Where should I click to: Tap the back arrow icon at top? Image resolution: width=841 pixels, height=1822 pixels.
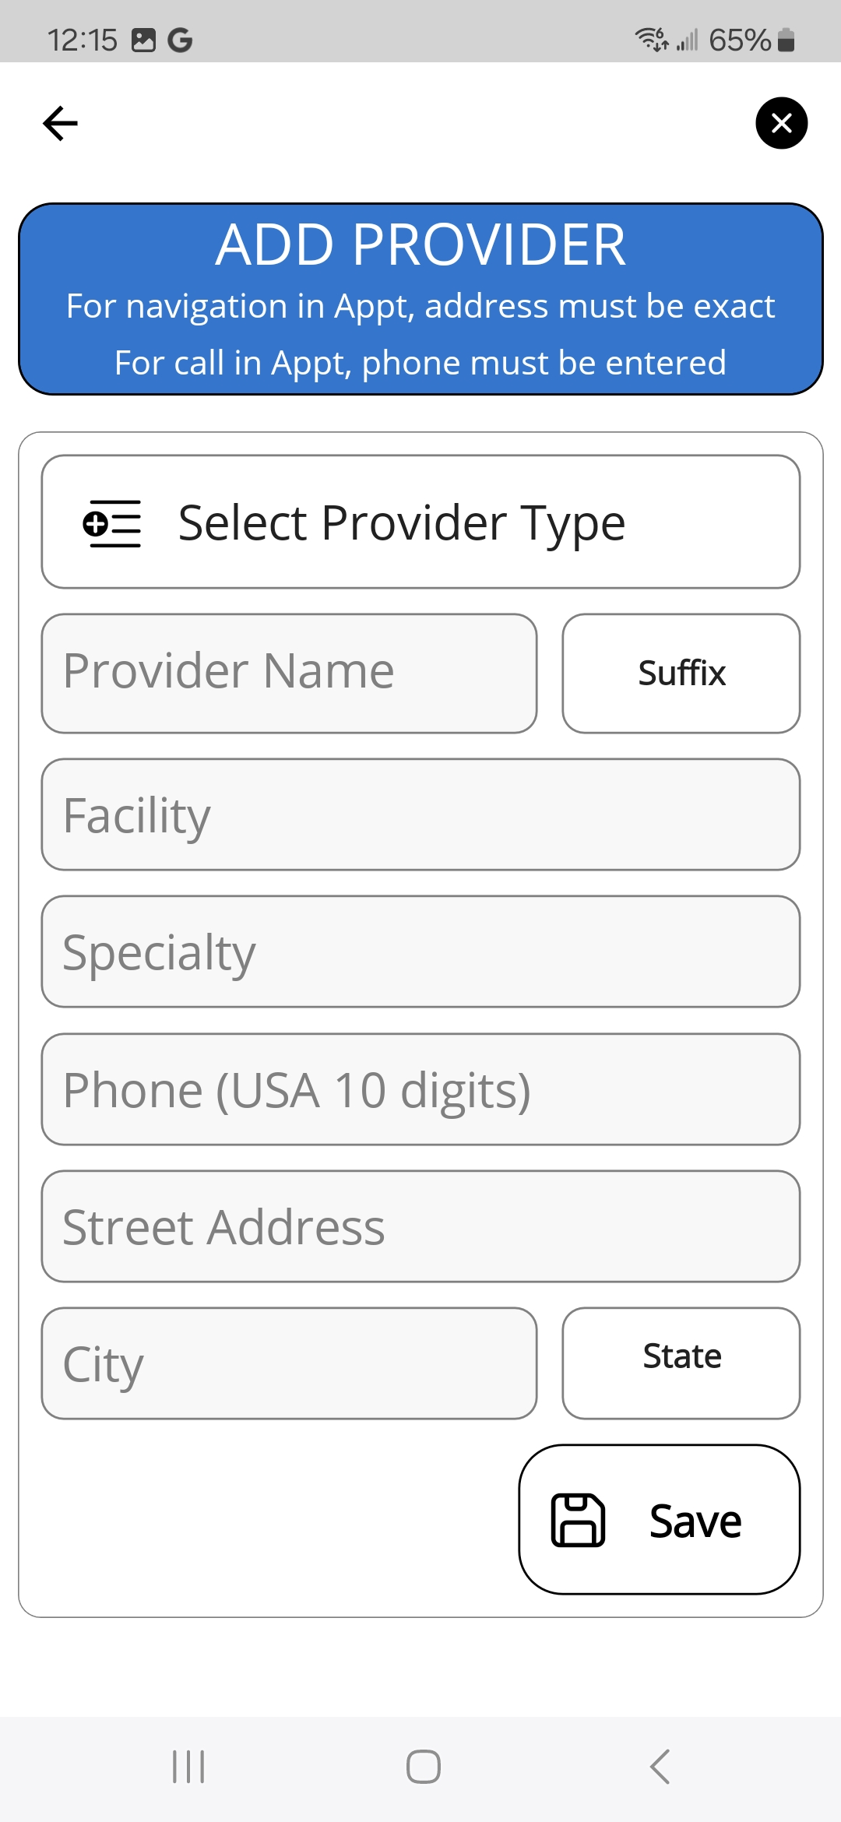pyautogui.click(x=60, y=123)
